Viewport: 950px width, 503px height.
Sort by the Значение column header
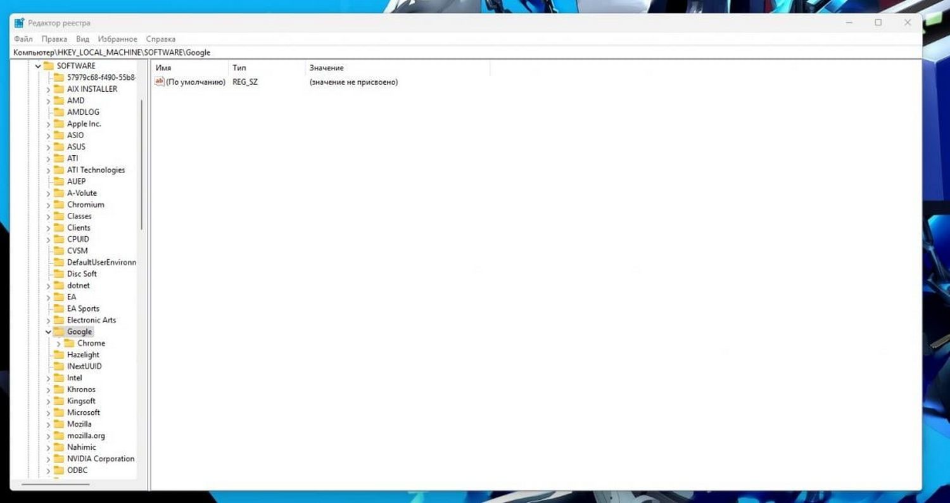click(398, 68)
